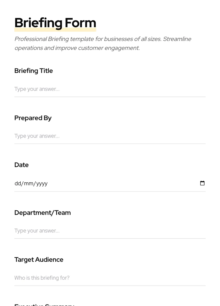This screenshot has width=220, height=306.
Task: Click 'Type your answer…' placeholder under Department/Team
Action: tap(37, 231)
